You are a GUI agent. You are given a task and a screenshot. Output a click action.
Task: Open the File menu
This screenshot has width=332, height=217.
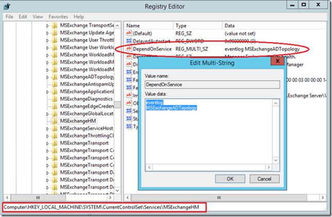coord(9,16)
